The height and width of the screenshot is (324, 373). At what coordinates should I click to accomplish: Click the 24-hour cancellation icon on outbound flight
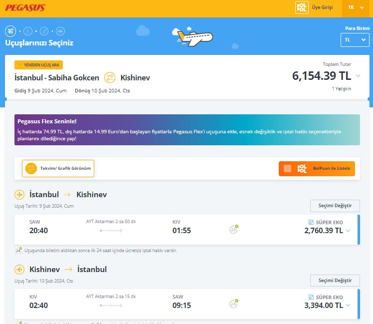tap(233, 230)
